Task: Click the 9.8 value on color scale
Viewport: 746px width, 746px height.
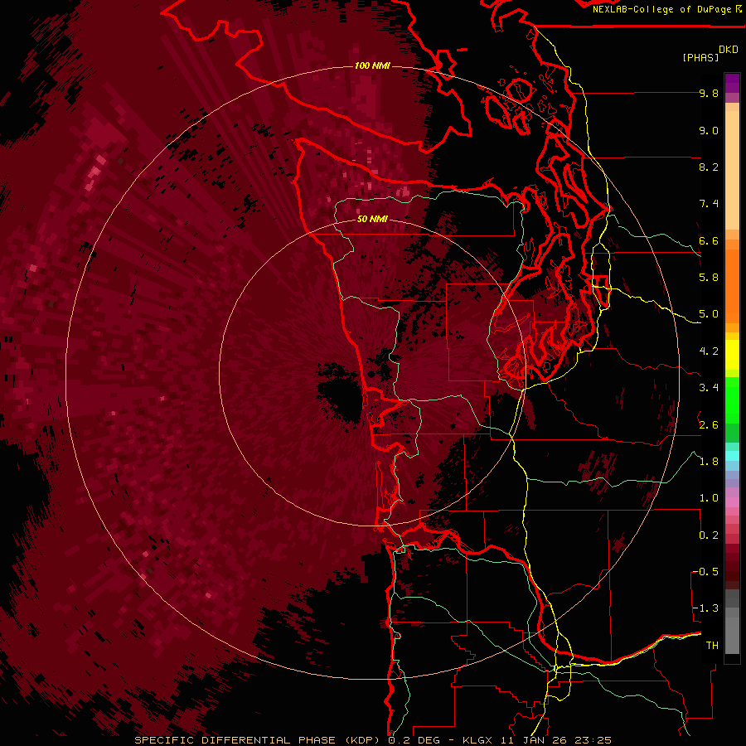Action: pyautogui.click(x=709, y=93)
